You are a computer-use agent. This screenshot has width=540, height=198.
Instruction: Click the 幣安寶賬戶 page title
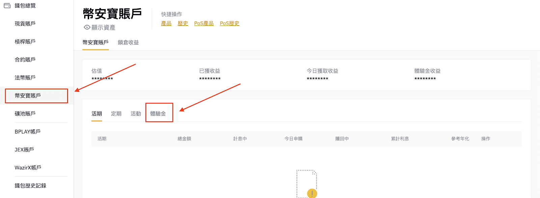[112, 14]
